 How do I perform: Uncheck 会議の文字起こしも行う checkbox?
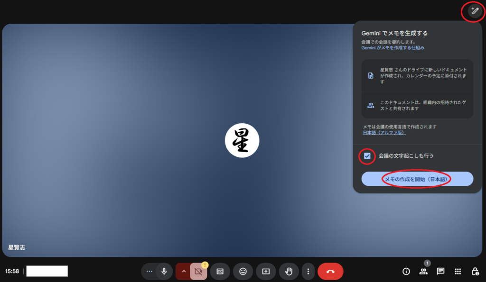[367, 156]
